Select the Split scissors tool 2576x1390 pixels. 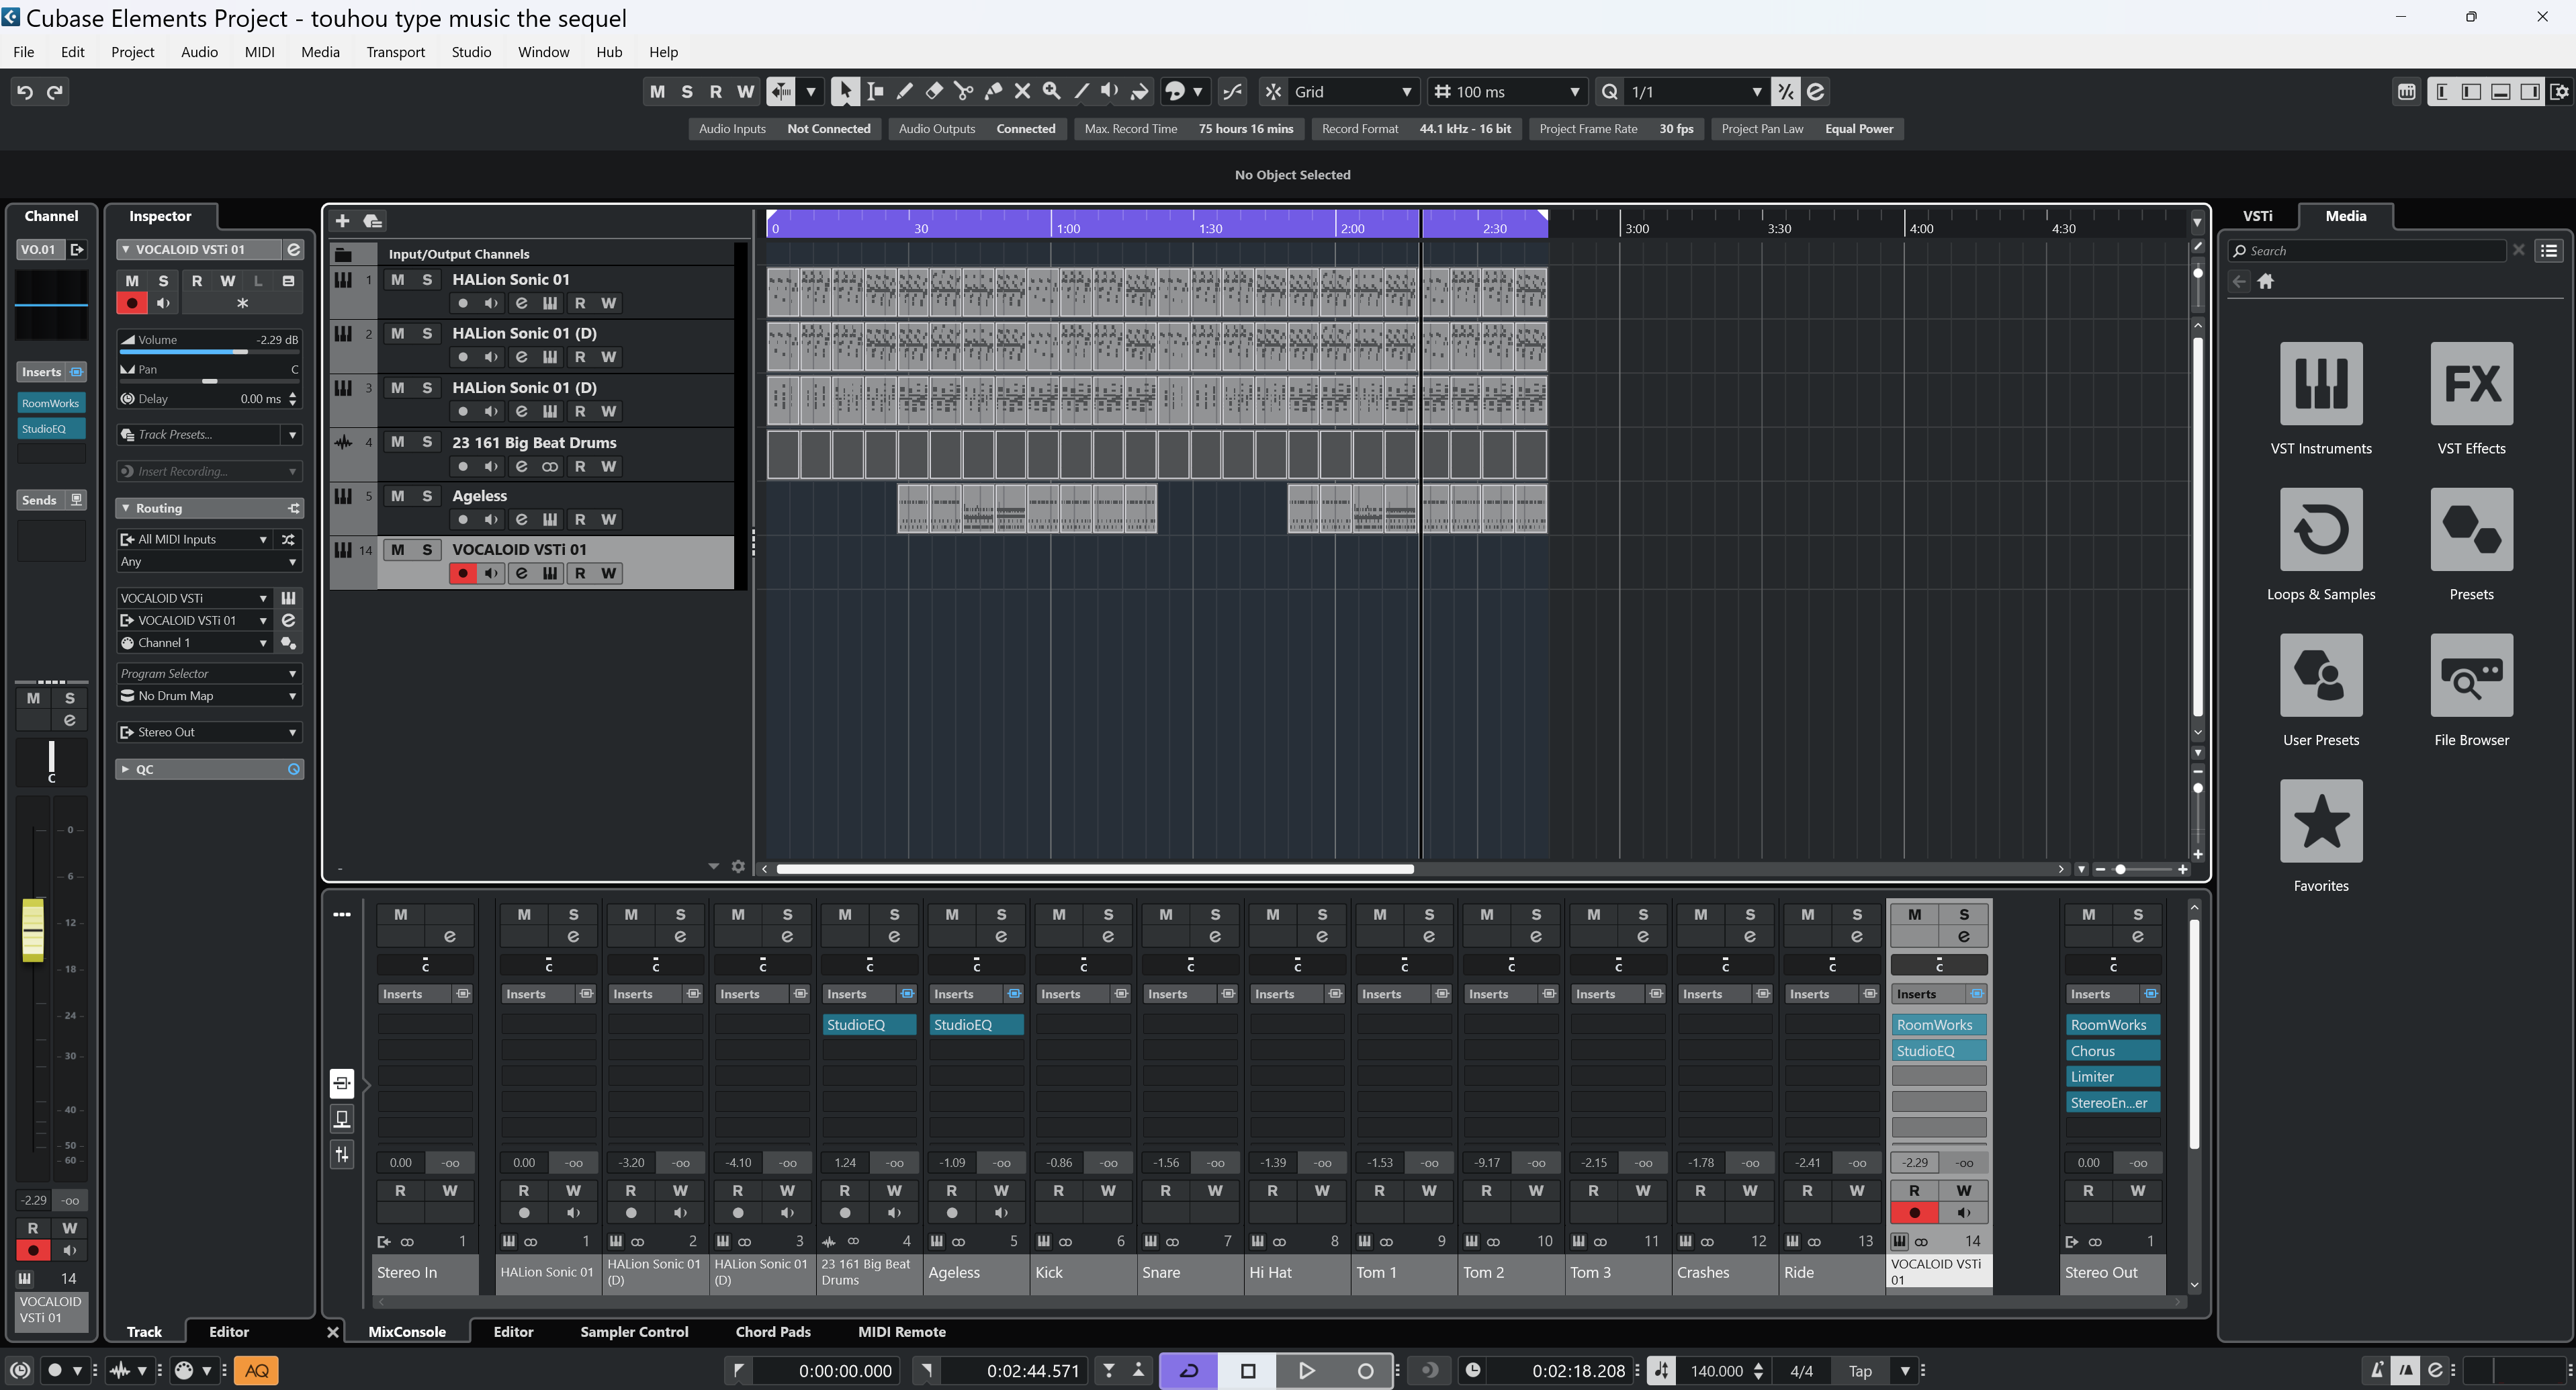tap(963, 91)
